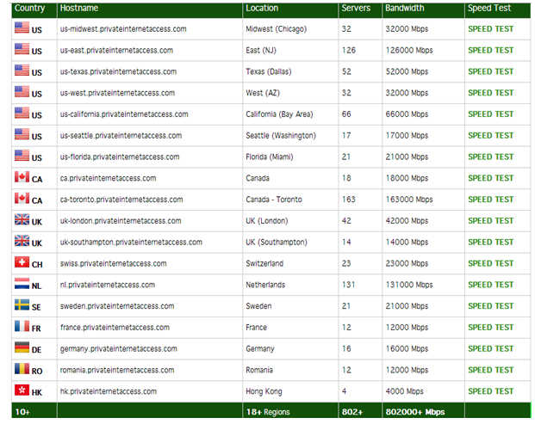Click the Romania flag icon
Viewport: 535px width, 424px height.
pos(22,368)
